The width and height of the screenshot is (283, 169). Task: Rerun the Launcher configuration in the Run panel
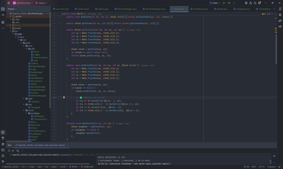pos(9,151)
